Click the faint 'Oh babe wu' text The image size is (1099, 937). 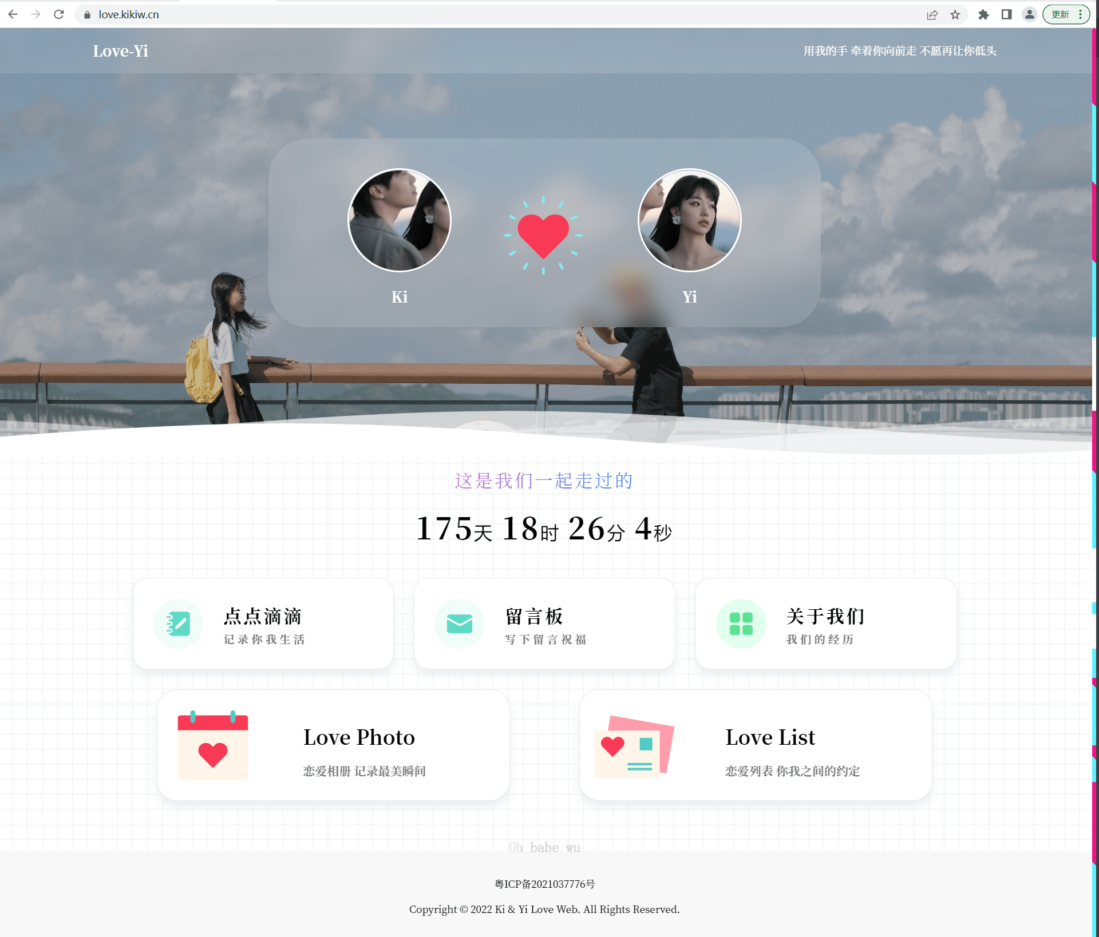pos(544,847)
